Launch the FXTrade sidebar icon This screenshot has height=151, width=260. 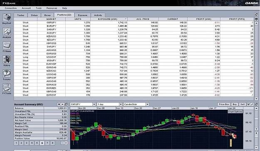(7, 87)
